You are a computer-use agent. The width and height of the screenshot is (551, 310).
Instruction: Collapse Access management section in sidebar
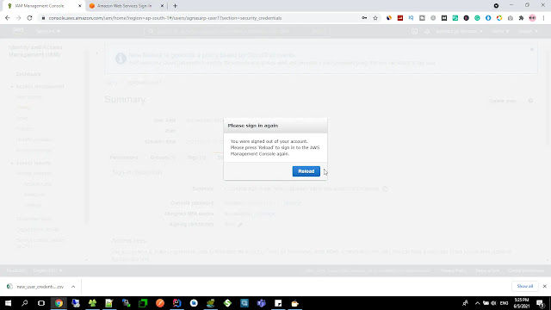point(11,86)
